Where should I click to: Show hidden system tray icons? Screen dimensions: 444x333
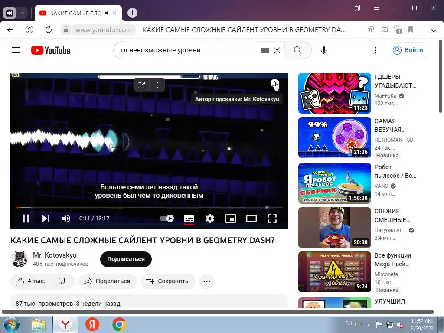[369, 324]
